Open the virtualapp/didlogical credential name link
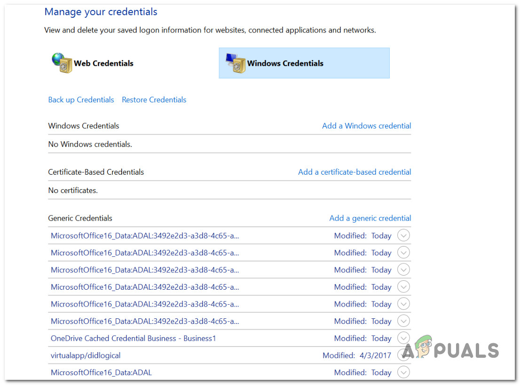This screenshot has height=385, width=520. [85, 355]
